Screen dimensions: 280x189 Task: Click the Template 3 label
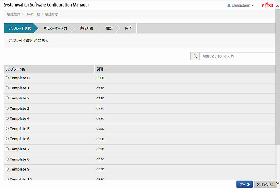20,108
